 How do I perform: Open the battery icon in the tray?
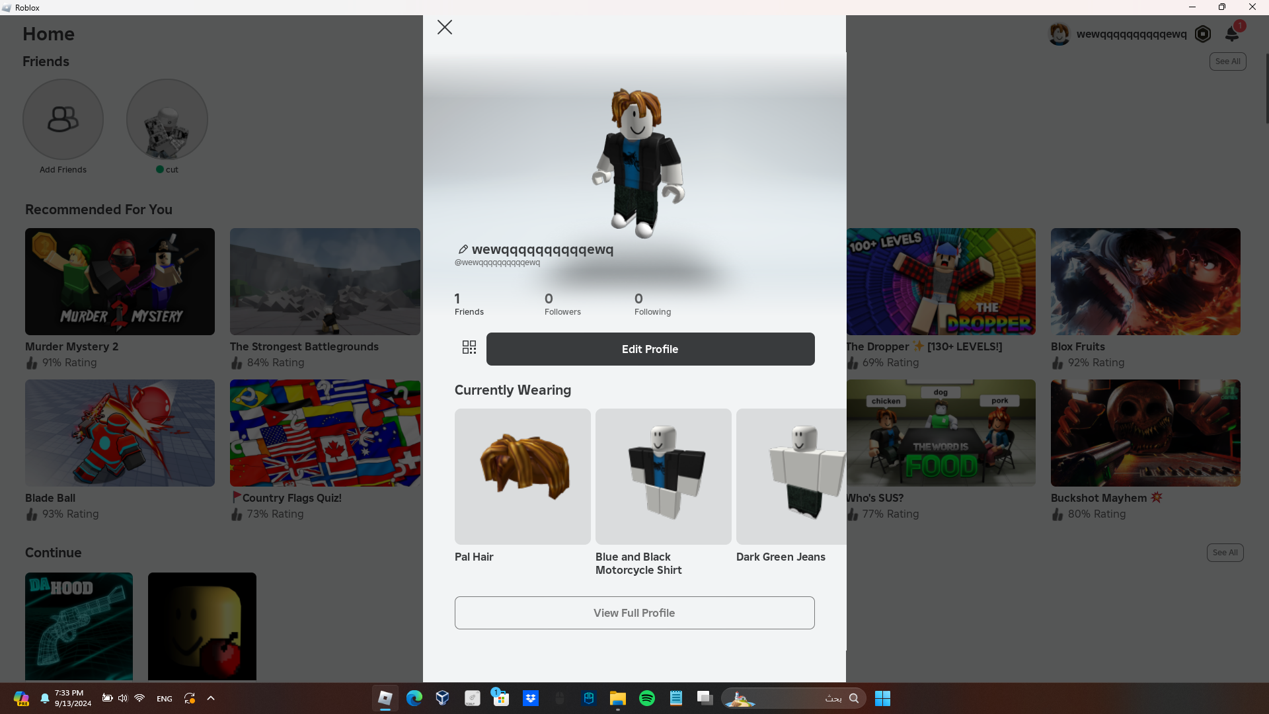pyautogui.click(x=107, y=698)
